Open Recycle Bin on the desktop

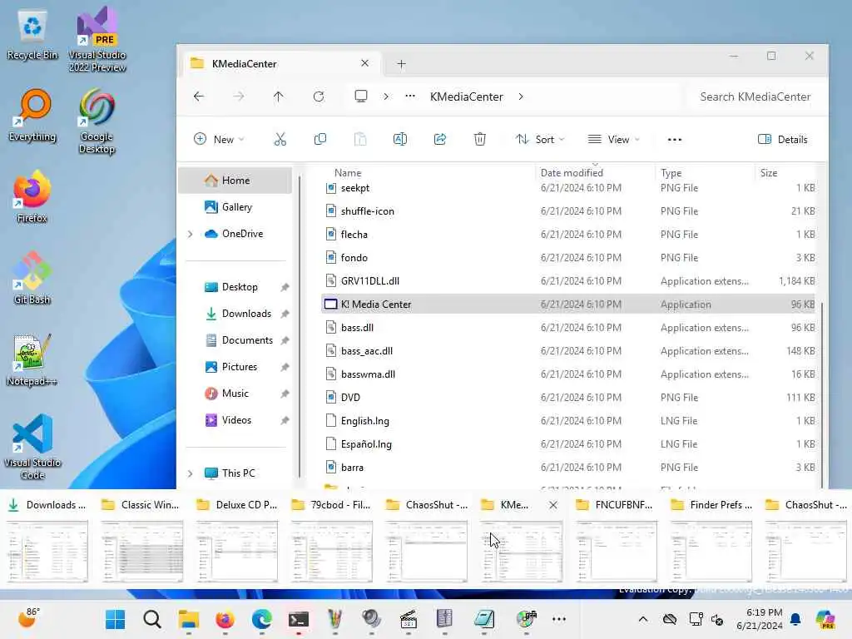pos(32,33)
